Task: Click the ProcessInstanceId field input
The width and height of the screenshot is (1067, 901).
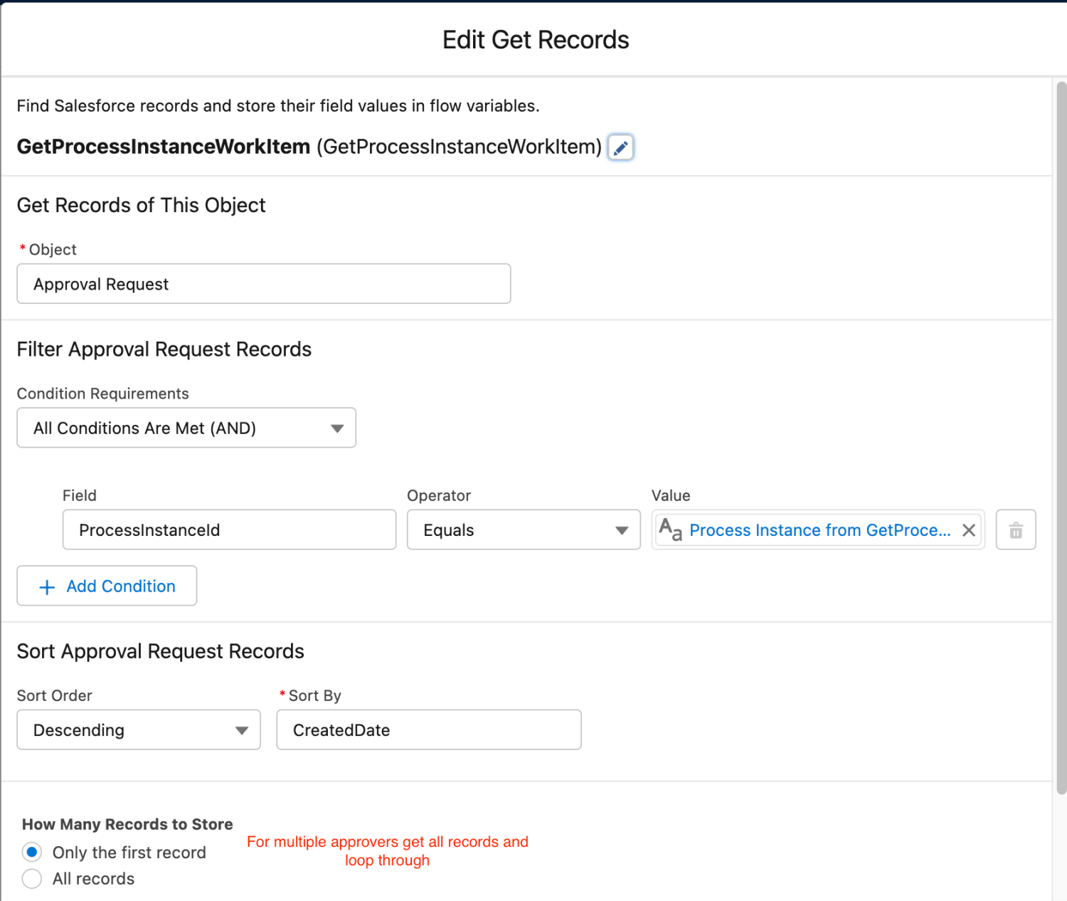Action: click(x=229, y=530)
